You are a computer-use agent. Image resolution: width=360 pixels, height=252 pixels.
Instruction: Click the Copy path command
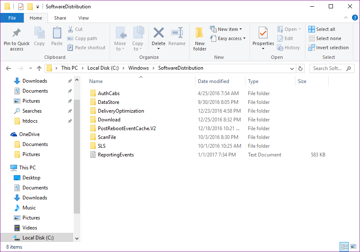coord(82,38)
